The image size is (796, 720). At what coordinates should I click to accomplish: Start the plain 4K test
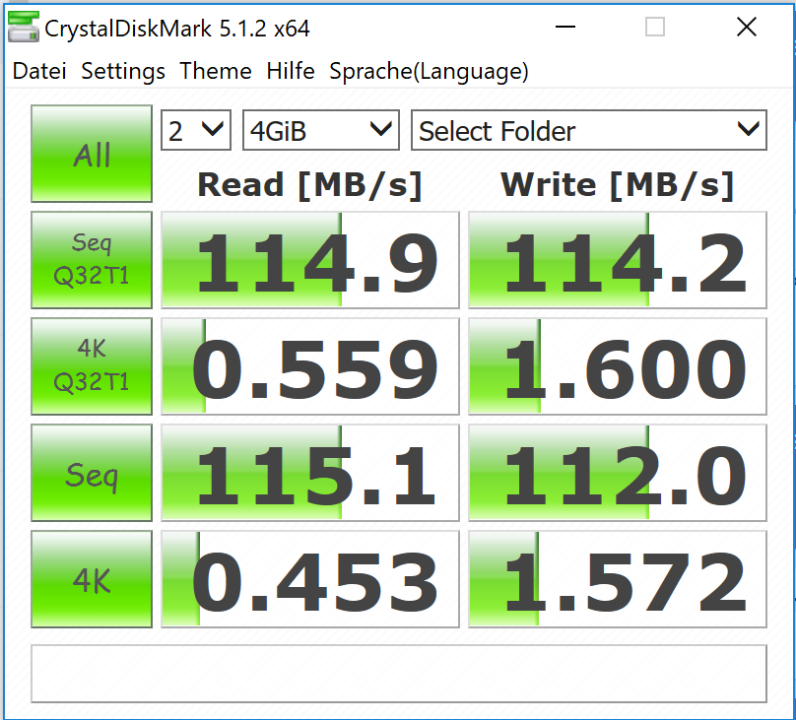[x=92, y=579]
